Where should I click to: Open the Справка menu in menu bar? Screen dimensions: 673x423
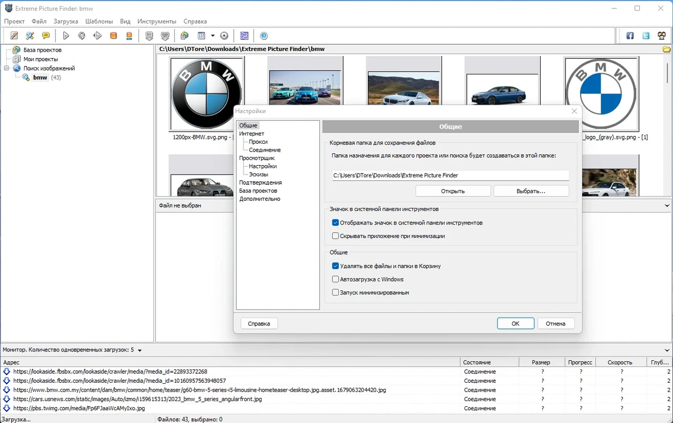(x=195, y=21)
